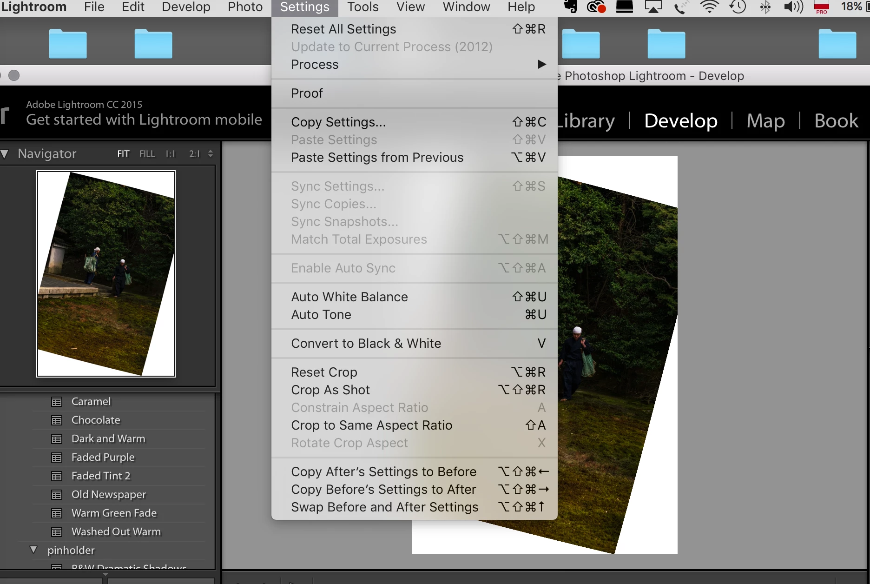
Task: Open the Window menu
Action: [x=466, y=7]
